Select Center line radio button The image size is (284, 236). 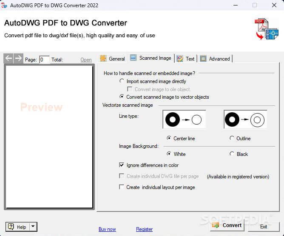point(169,138)
